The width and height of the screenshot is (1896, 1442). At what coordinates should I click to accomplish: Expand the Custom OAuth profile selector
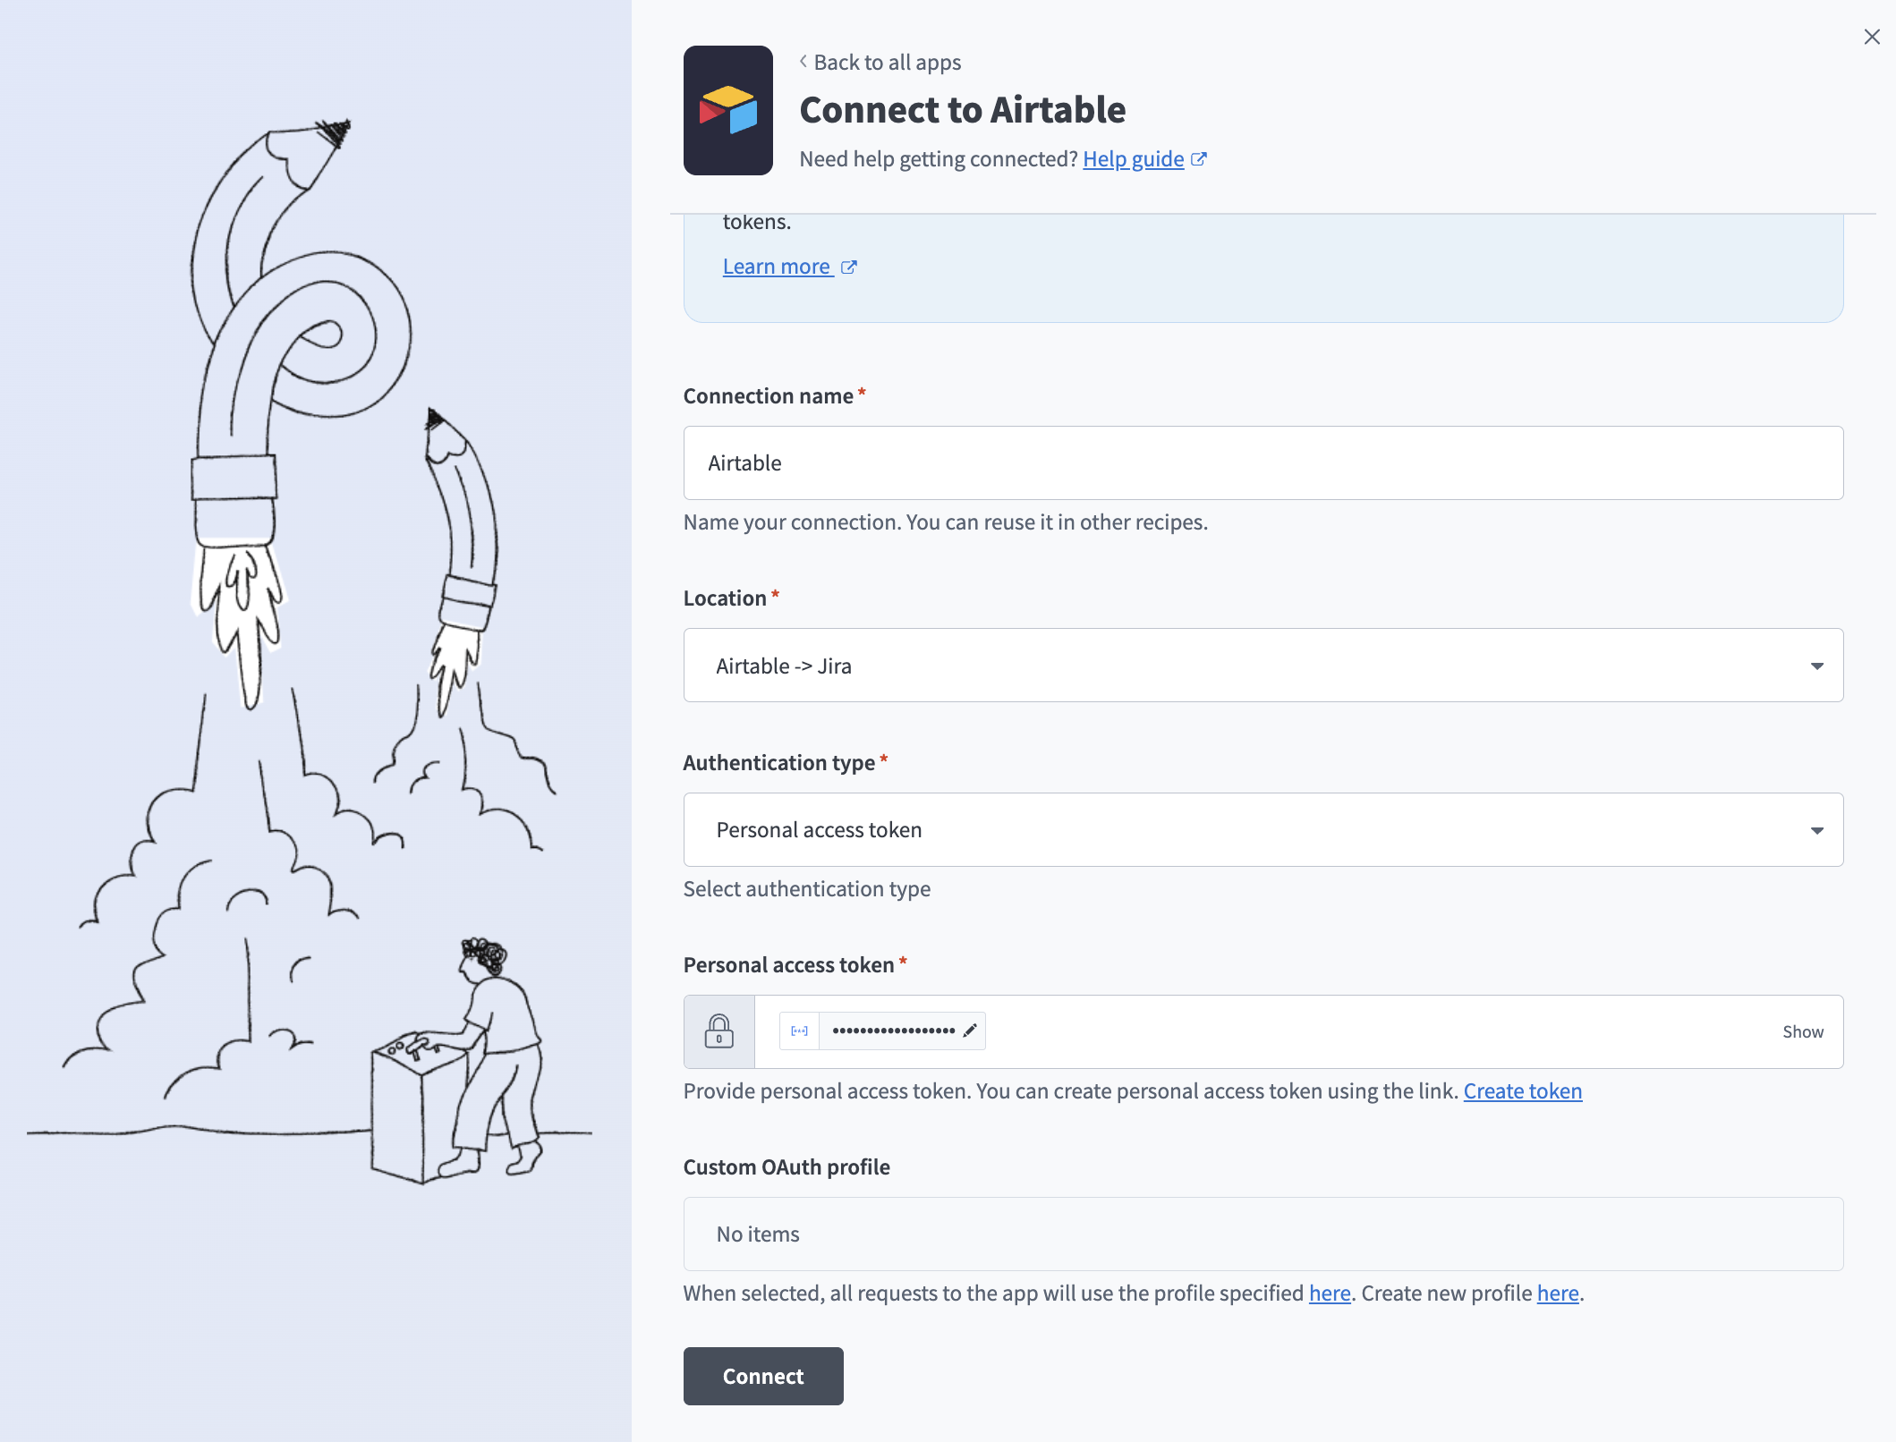tap(1263, 1234)
